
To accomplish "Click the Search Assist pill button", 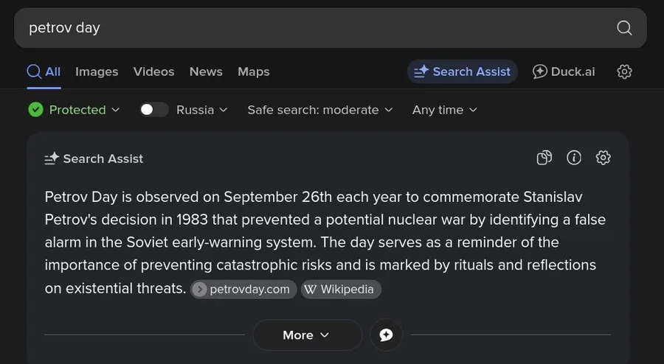I will click(462, 71).
